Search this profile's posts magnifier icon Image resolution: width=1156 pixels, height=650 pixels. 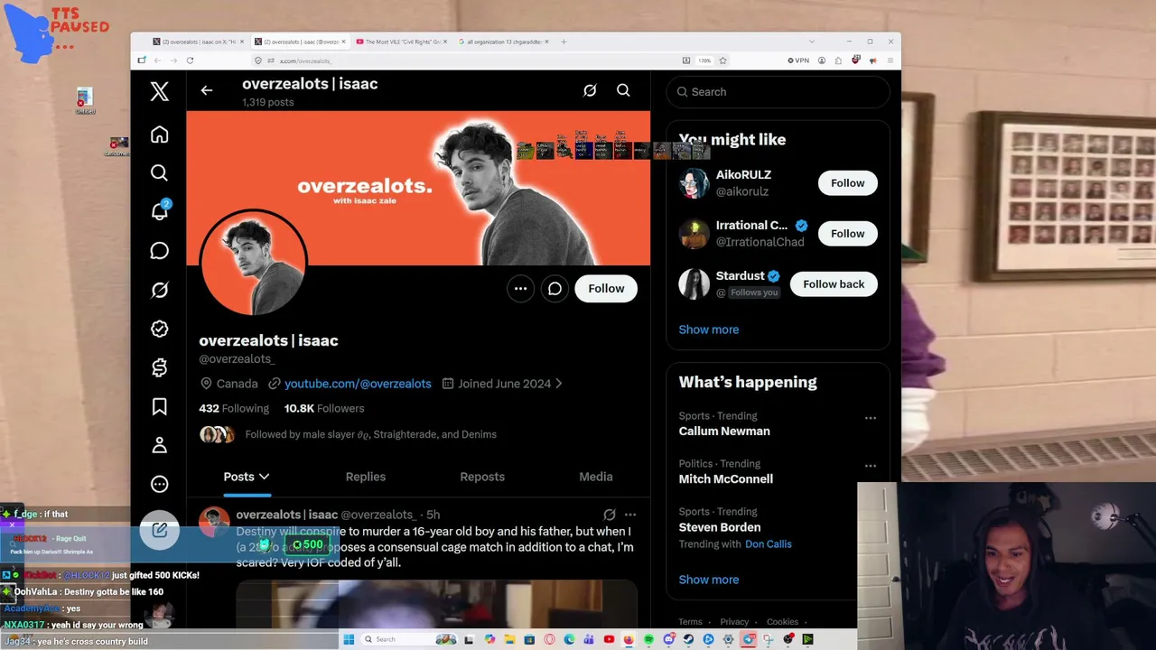(x=623, y=90)
